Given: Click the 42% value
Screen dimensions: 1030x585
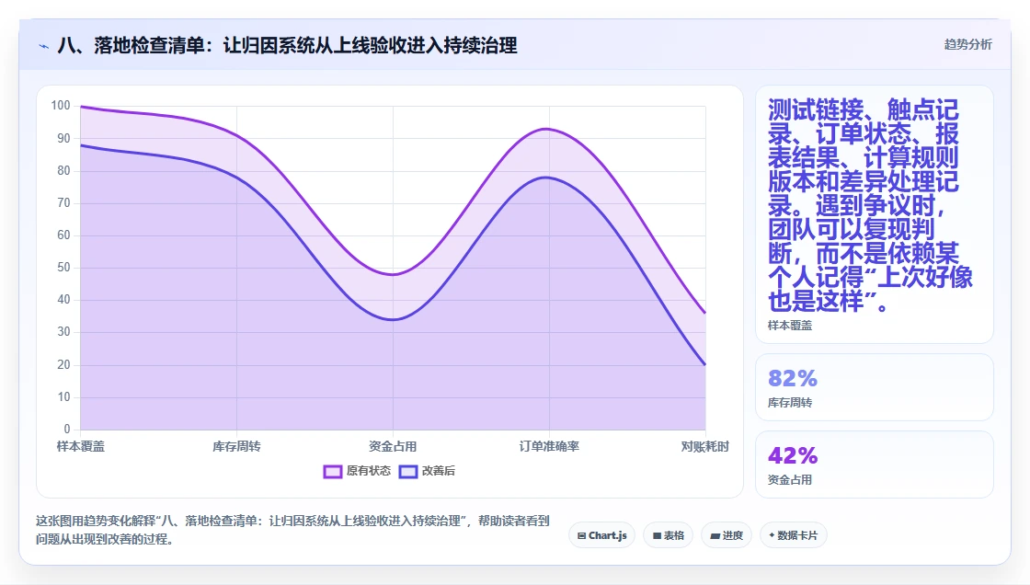Looking at the screenshot, I should tap(792, 455).
